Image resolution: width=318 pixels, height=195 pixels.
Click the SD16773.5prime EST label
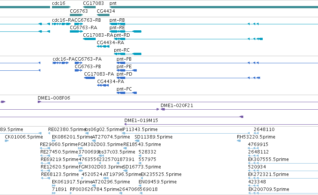(x=142, y=167)
